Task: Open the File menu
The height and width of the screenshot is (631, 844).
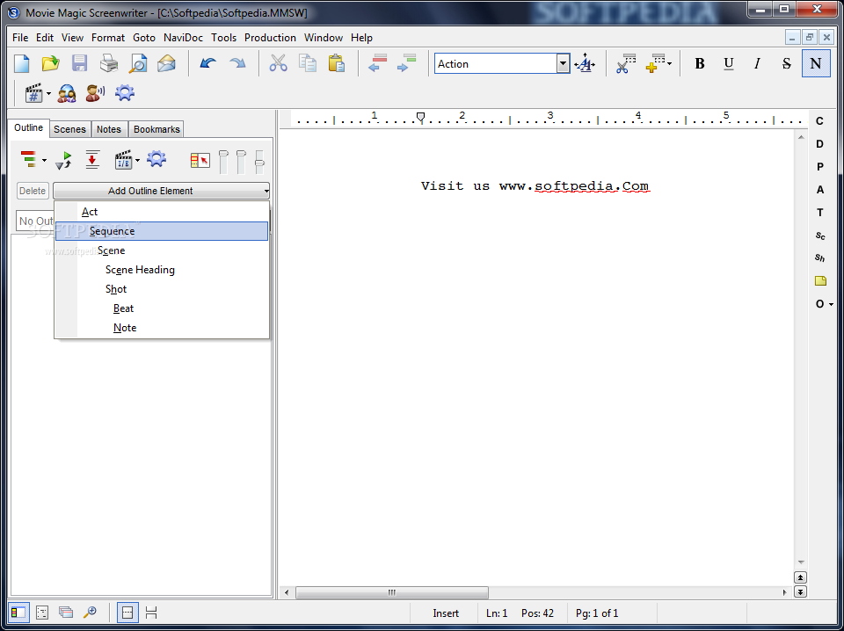Action: [20, 38]
